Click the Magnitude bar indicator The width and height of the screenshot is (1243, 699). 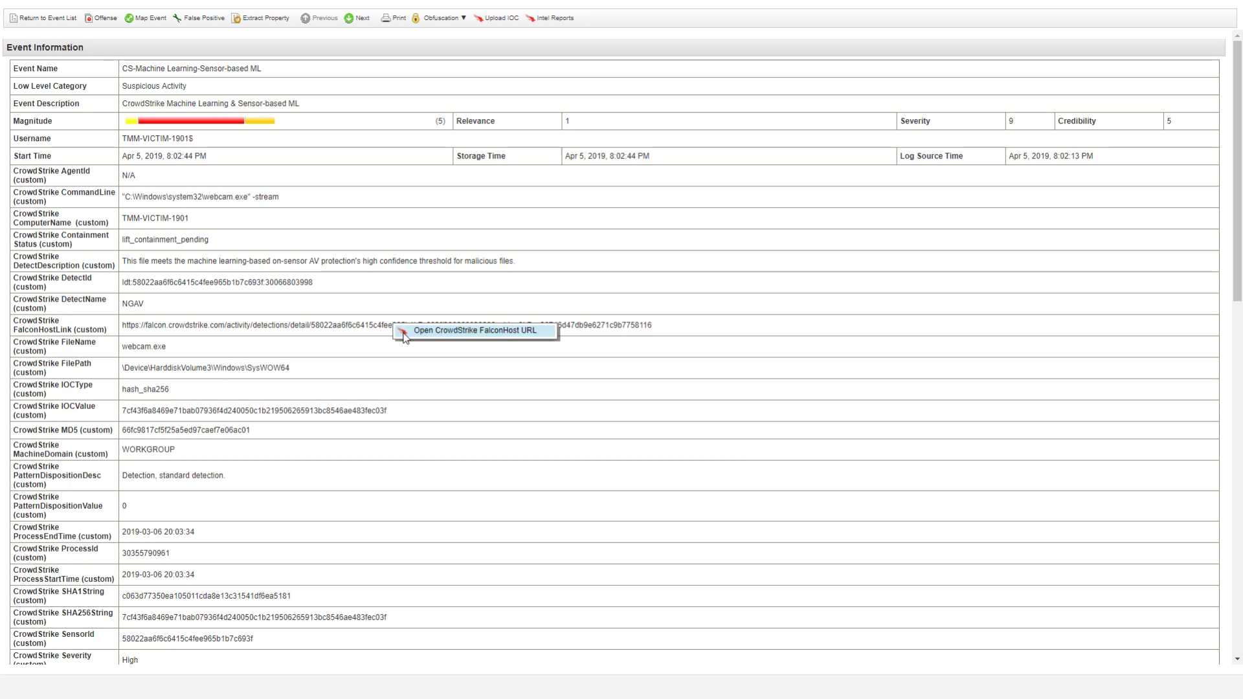[x=200, y=121]
